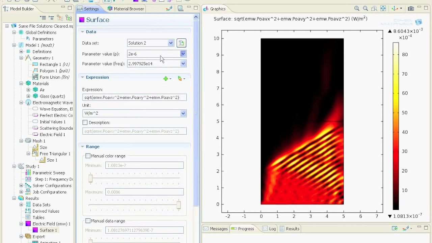This screenshot has height=243, width=432.
Task: Click the color range Minimum slider handle
Action: click(90, 178)
